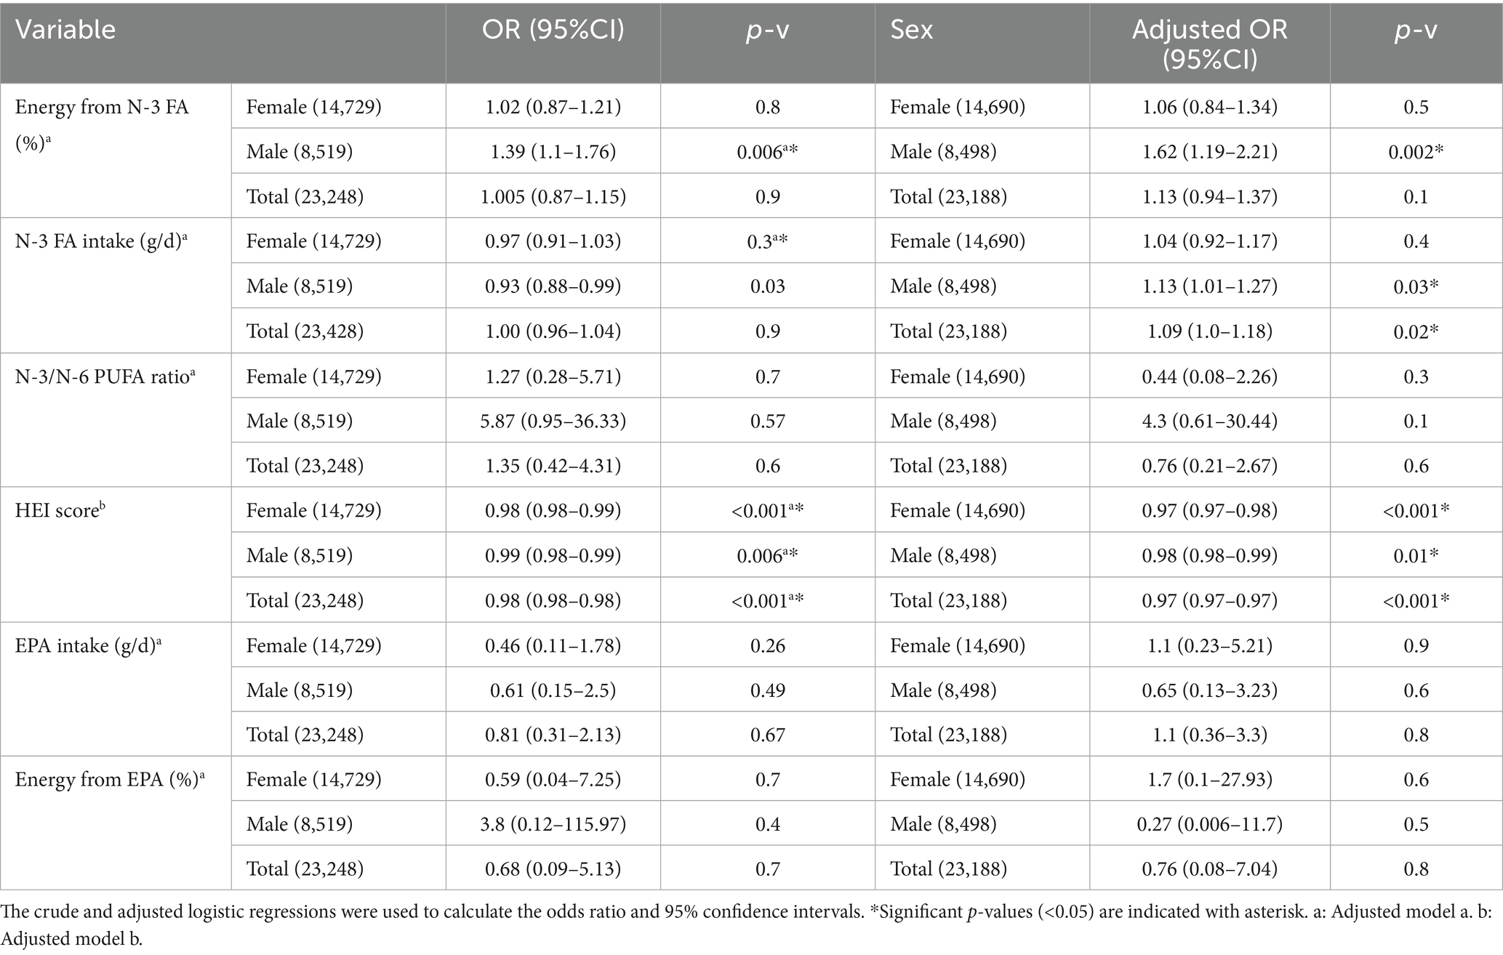Click adjusted OR value 1.62 (1.19–2.21)

[1209, 152]
